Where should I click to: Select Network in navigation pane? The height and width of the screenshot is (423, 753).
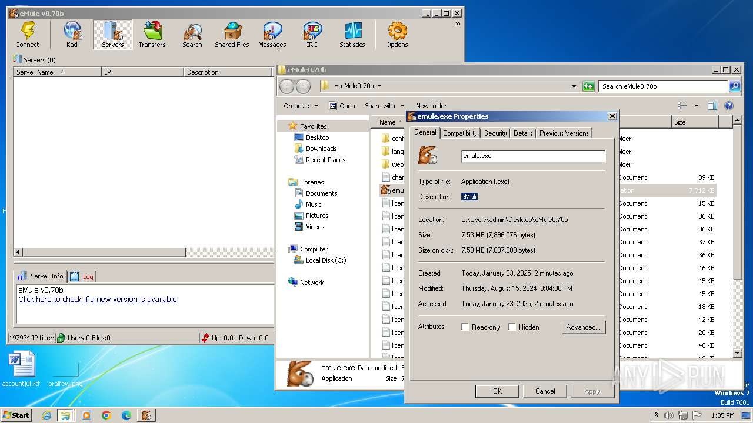click(x=312, y=283)
